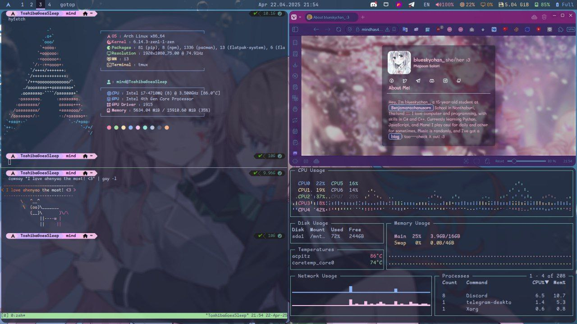Screen dimensions: 577x324
Task: Open blueskychan's Discord link icon
Action: (432, 81)
